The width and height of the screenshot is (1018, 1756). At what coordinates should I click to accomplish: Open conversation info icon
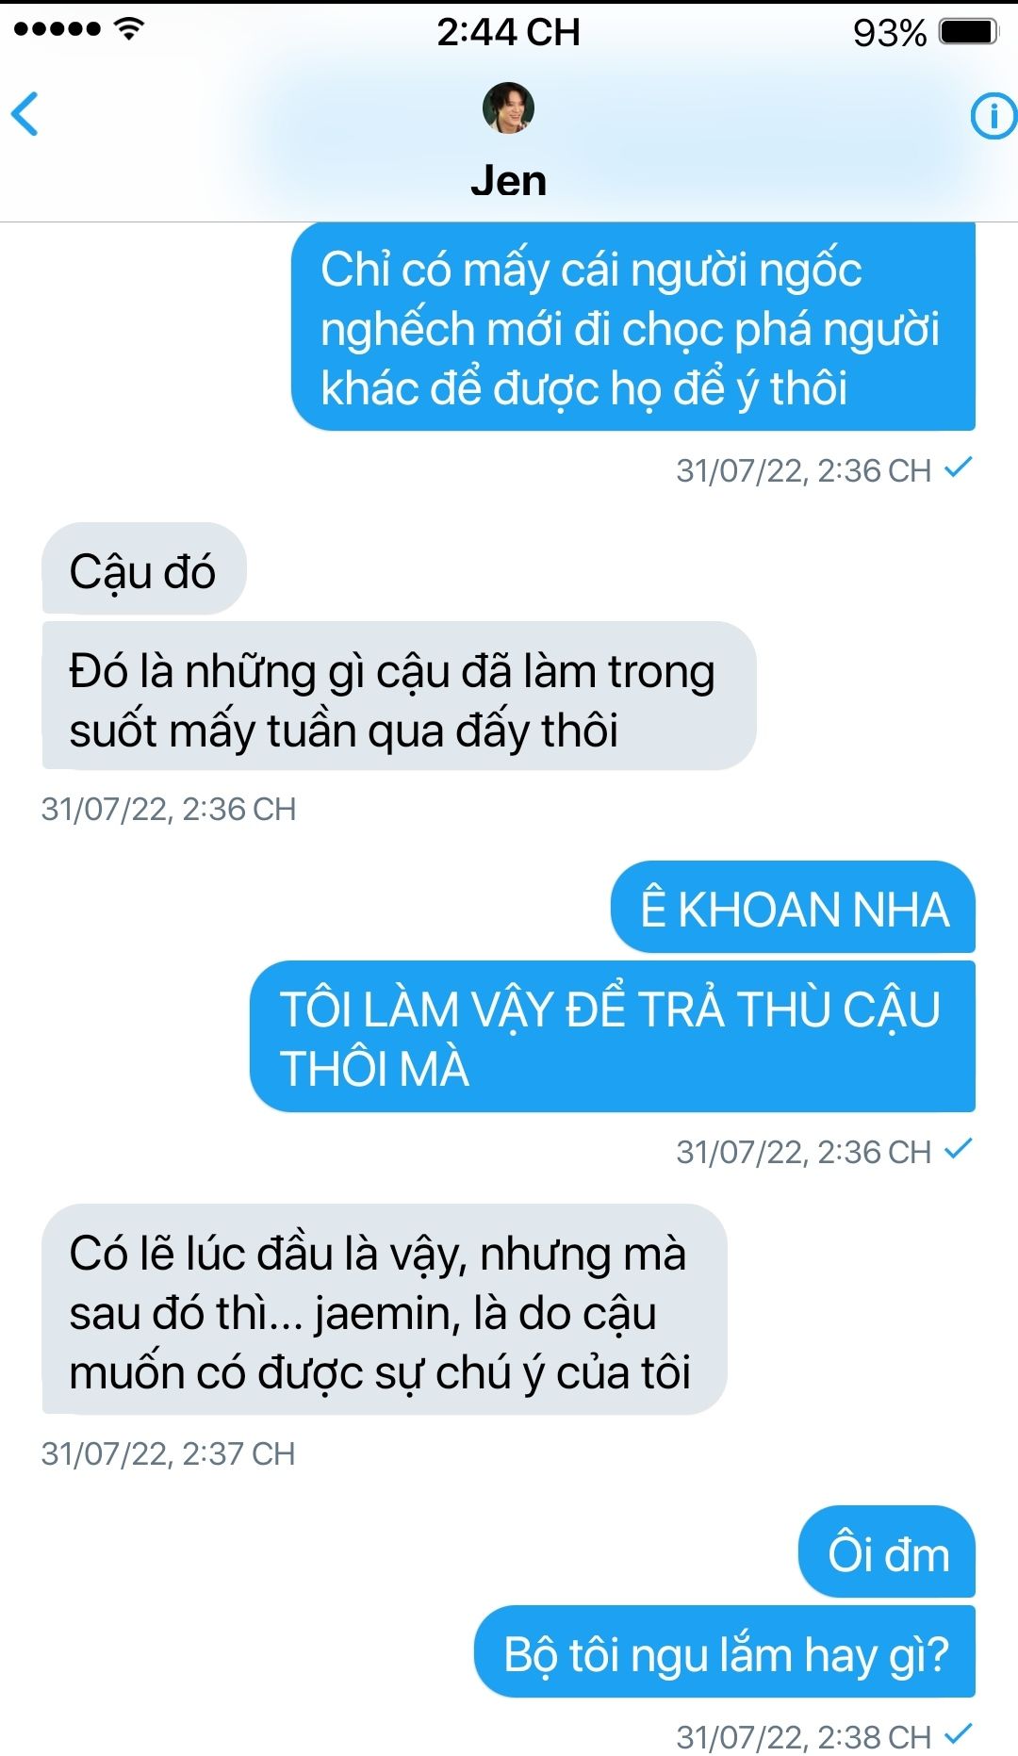993,116
